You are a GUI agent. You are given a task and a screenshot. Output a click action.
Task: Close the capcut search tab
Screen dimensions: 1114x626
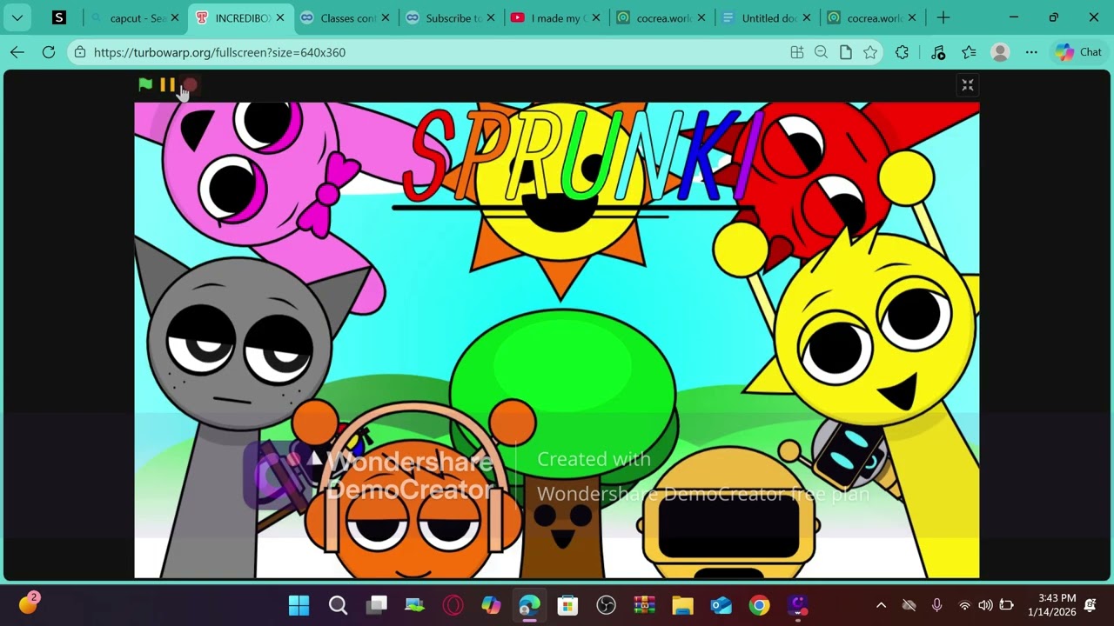click(175, 17)
